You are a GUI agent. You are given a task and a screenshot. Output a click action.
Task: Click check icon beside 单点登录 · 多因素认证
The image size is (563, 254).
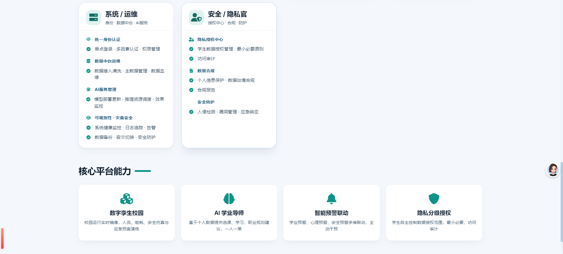(88, 49)
